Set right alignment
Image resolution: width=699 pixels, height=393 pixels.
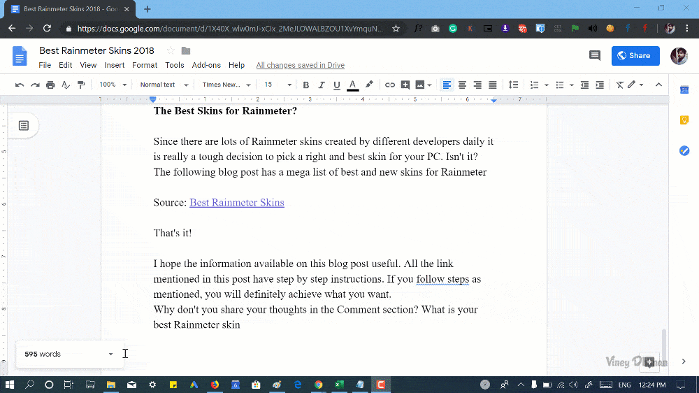(x=477, y=85)
